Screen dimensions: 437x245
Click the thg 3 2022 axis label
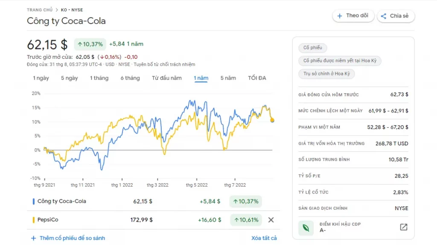(x=157, y=185)
